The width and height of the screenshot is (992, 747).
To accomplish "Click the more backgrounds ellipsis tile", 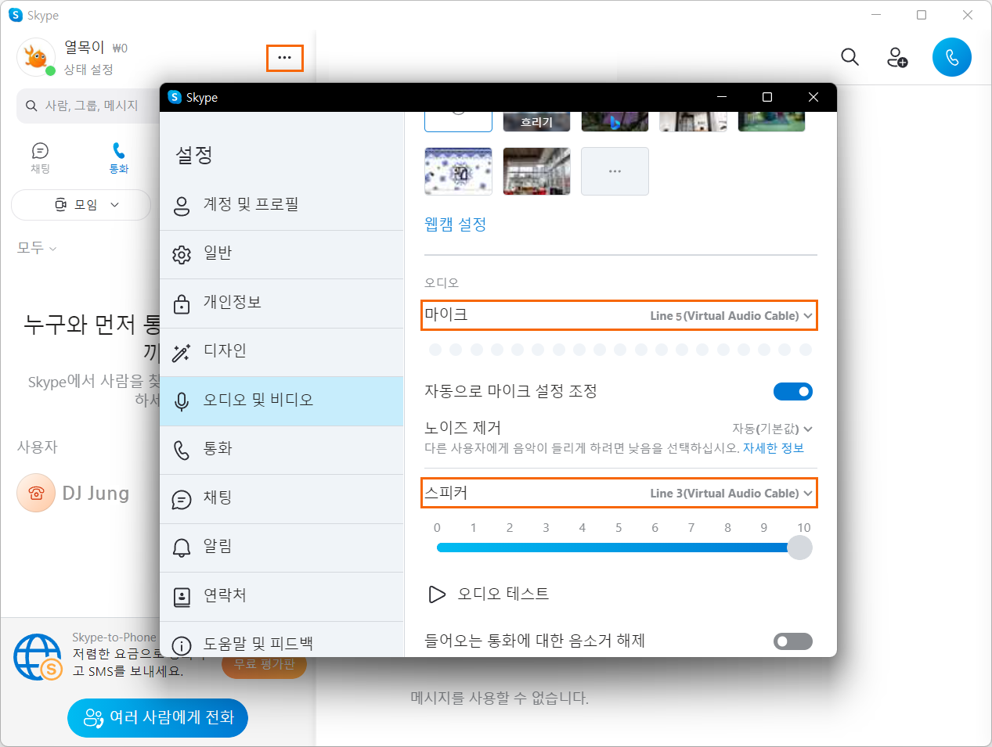I will coord(615,171).
